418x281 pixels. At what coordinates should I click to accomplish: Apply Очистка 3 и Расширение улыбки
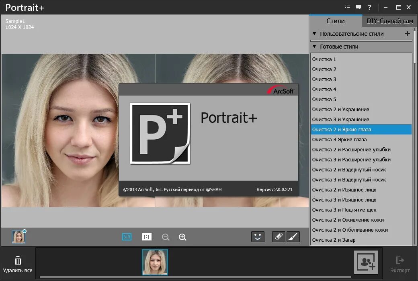pos(361,159)
